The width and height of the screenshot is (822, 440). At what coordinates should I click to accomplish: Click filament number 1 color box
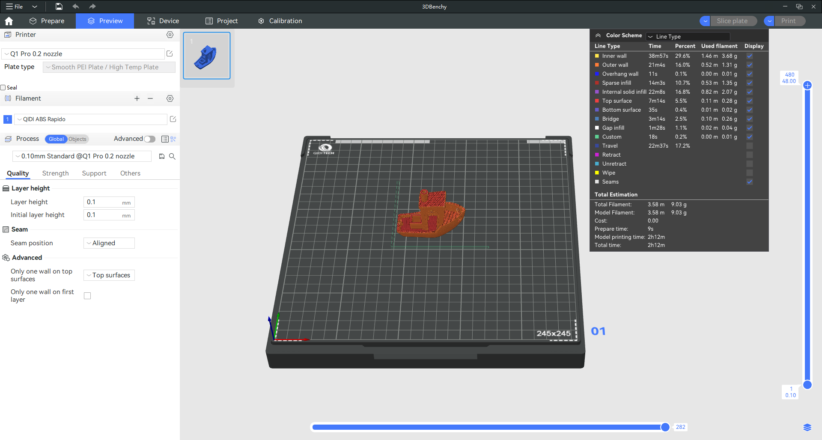coord(8,119)
